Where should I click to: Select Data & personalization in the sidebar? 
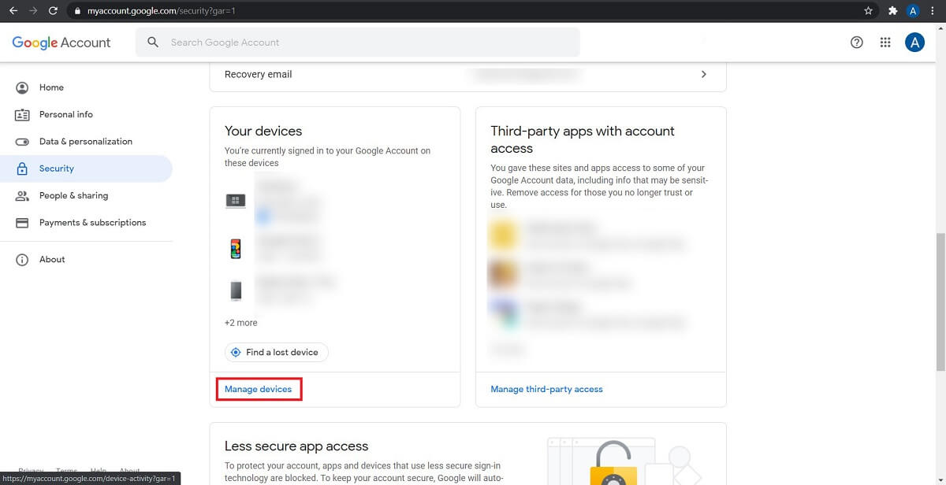point(87,142)
